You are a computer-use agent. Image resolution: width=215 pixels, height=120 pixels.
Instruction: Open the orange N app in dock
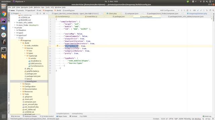[x=4, y=56]
